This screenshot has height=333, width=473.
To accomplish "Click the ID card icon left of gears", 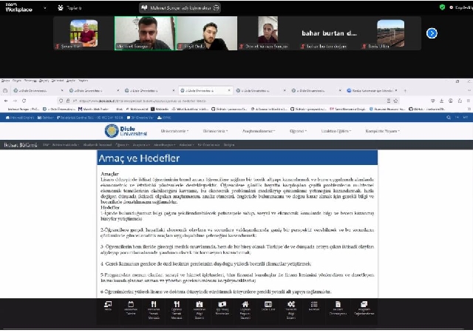I will (x=268, y=304).
